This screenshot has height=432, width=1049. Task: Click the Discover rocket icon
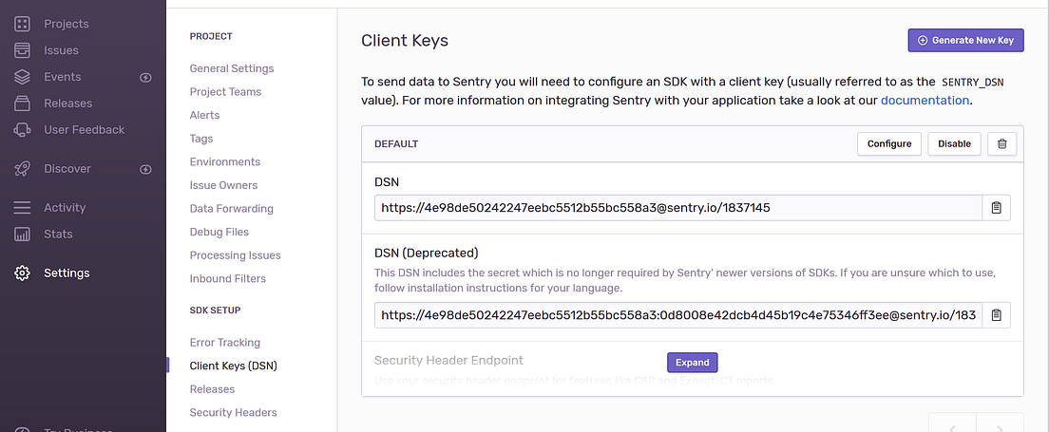(23, 169)
